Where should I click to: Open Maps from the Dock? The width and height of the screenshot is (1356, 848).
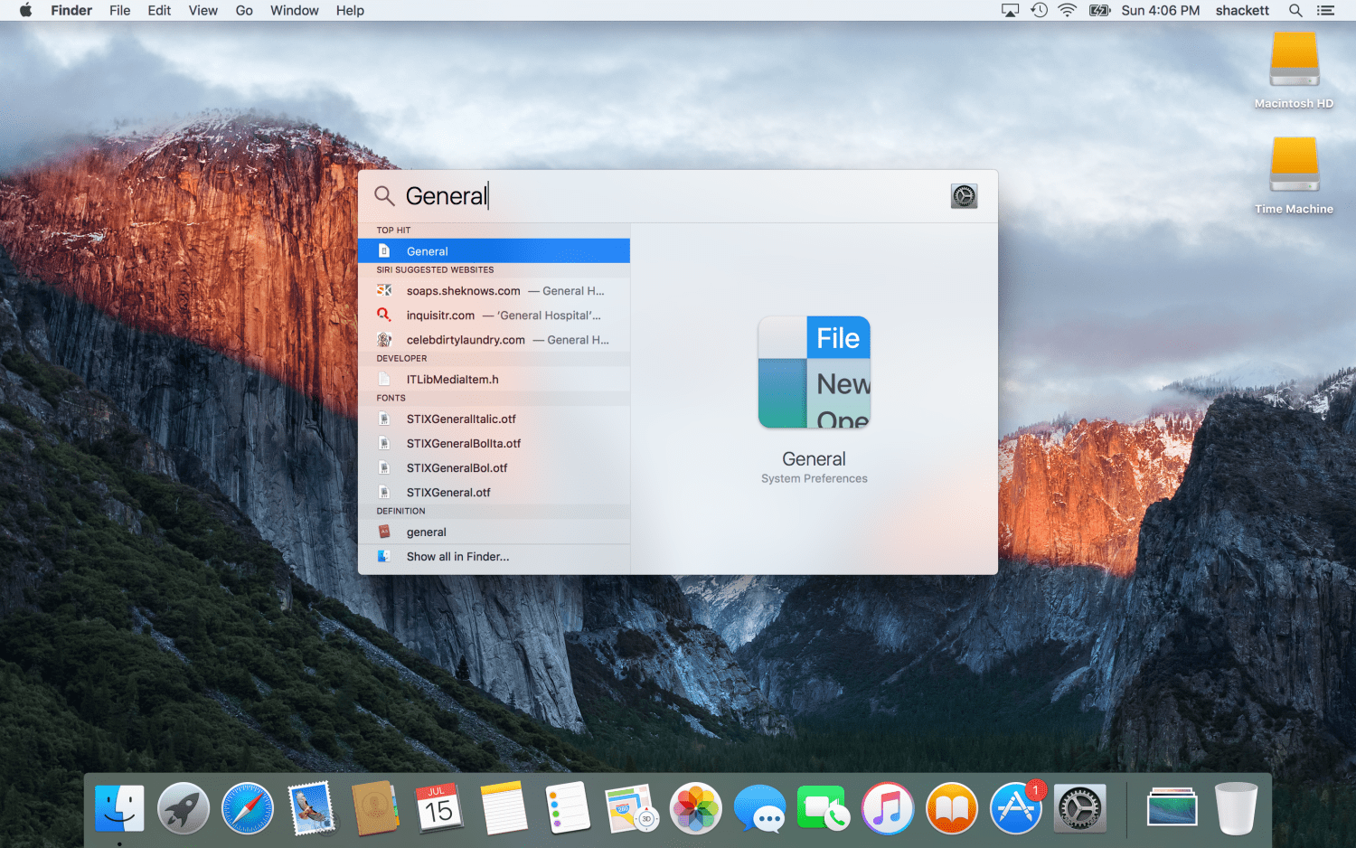pyautogui.click(x=632, y=807)
